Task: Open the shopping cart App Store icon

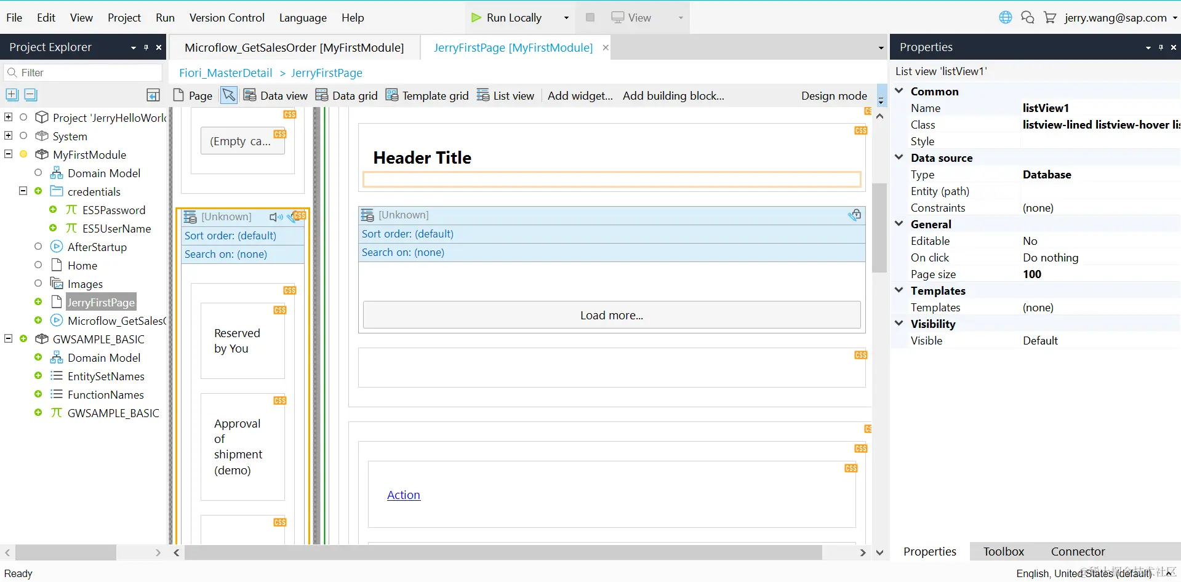Action: point(1050,17)
